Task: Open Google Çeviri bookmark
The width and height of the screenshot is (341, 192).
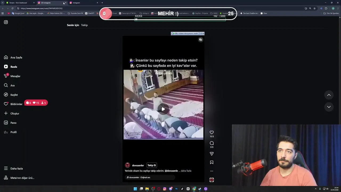Action: click(x=18, y=13)
